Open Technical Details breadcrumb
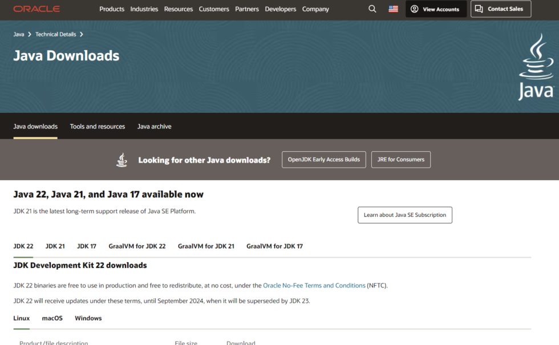 (55, 34)
